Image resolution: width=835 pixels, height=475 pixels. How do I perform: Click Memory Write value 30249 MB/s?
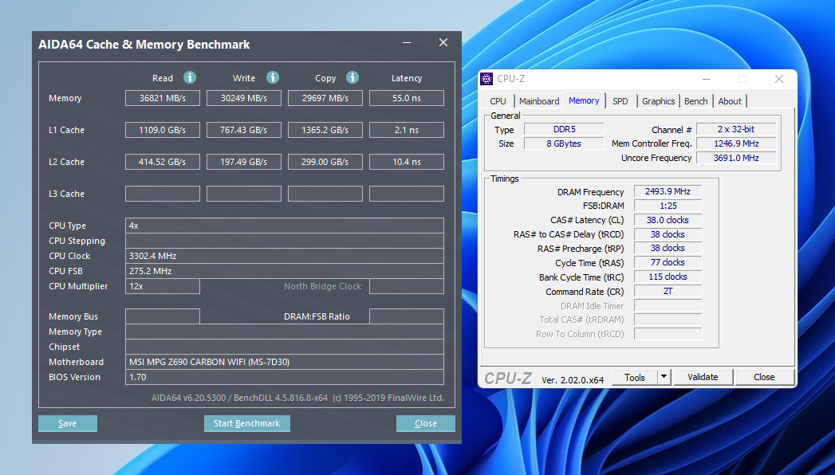coord(244,98)
